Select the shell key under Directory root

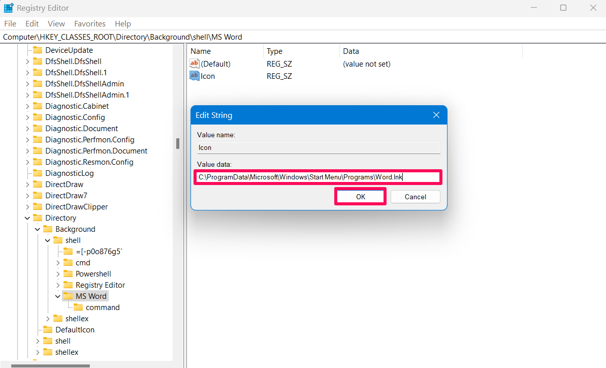(62, 341)
